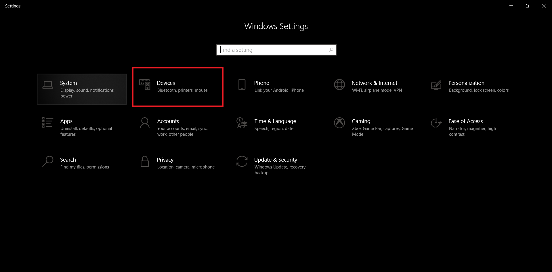The width and height of the screenshot is (552, 272).
Task: Select the Phone icon
Action: coord(242,85)
